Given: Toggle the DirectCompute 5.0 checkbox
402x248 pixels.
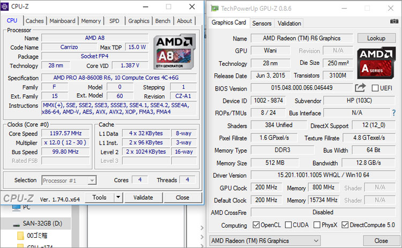Looking at the screenshot, I should coord(345,224).
